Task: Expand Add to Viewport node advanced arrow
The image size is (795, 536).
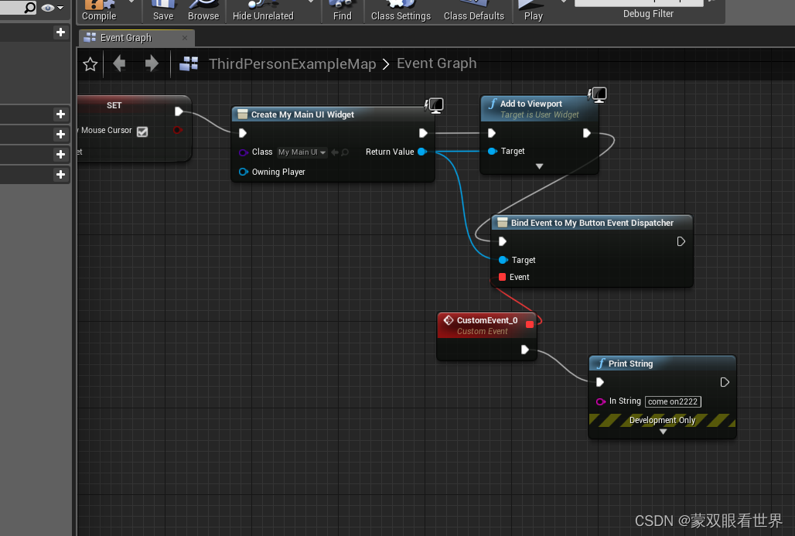Action: coord(540,166)
